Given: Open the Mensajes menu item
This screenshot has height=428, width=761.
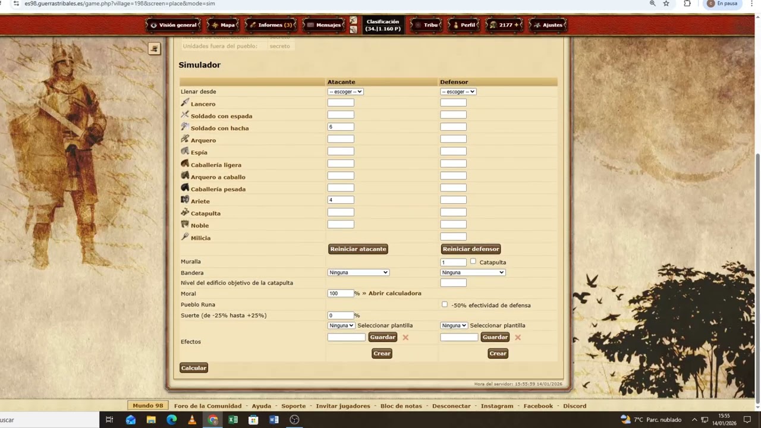Looking at the screenshot, I should 324,25.
